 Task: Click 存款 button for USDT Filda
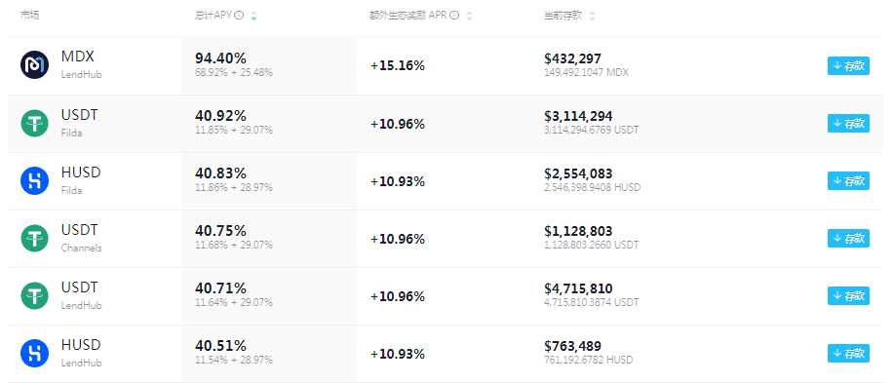(x=848, y=123)
